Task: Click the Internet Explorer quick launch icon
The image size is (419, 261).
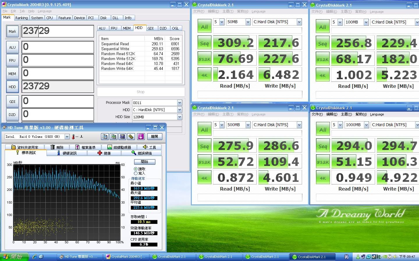Action: point(35,257)
